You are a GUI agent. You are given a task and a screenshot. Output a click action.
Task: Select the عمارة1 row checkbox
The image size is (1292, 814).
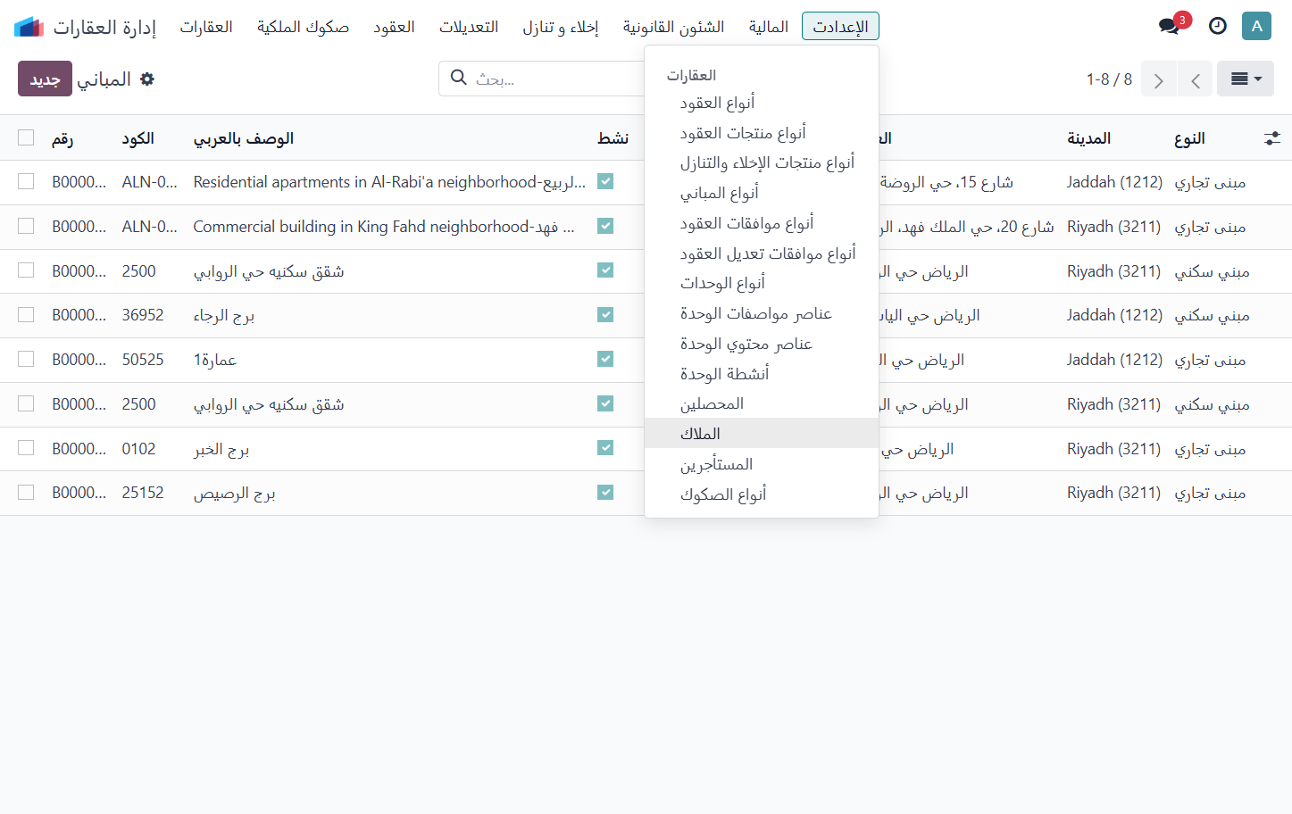click(x=26, y=359)
